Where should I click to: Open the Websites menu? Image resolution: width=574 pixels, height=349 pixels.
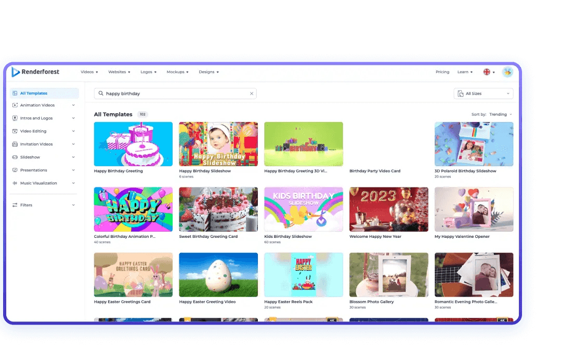click(119, 72)
